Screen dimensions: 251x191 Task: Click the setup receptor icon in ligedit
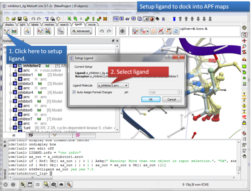pos(14,31)
